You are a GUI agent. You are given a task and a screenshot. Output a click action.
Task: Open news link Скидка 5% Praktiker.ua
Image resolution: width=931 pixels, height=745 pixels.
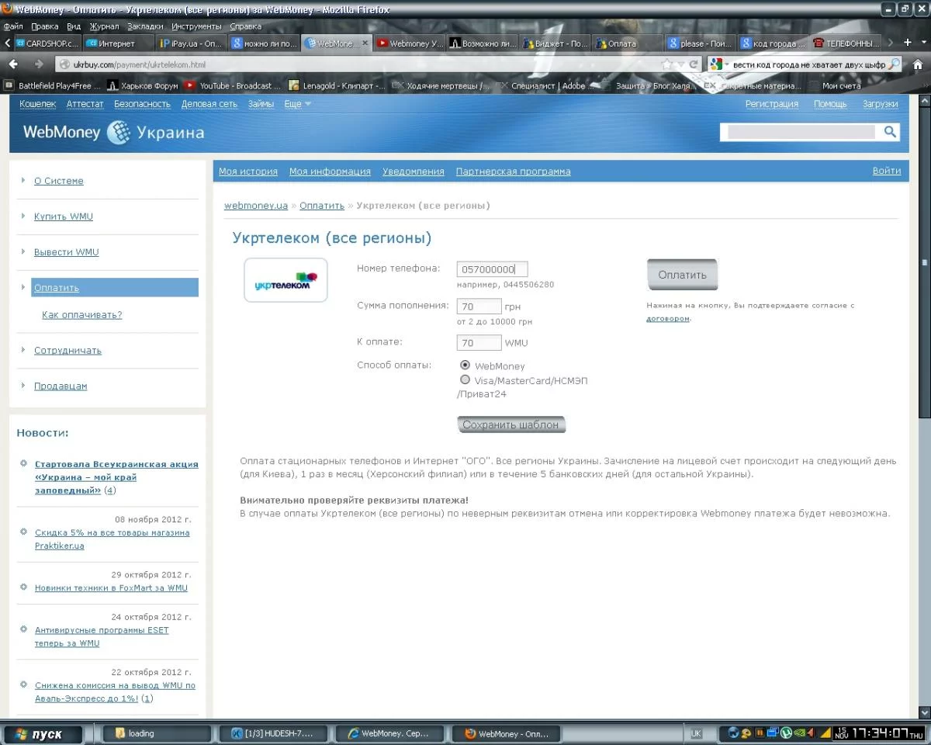pyautogui.click(x=112, y=539)
